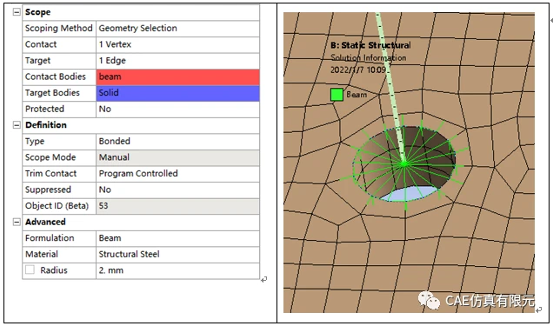Click the green beam center vertex in hole

click(404, 163)
